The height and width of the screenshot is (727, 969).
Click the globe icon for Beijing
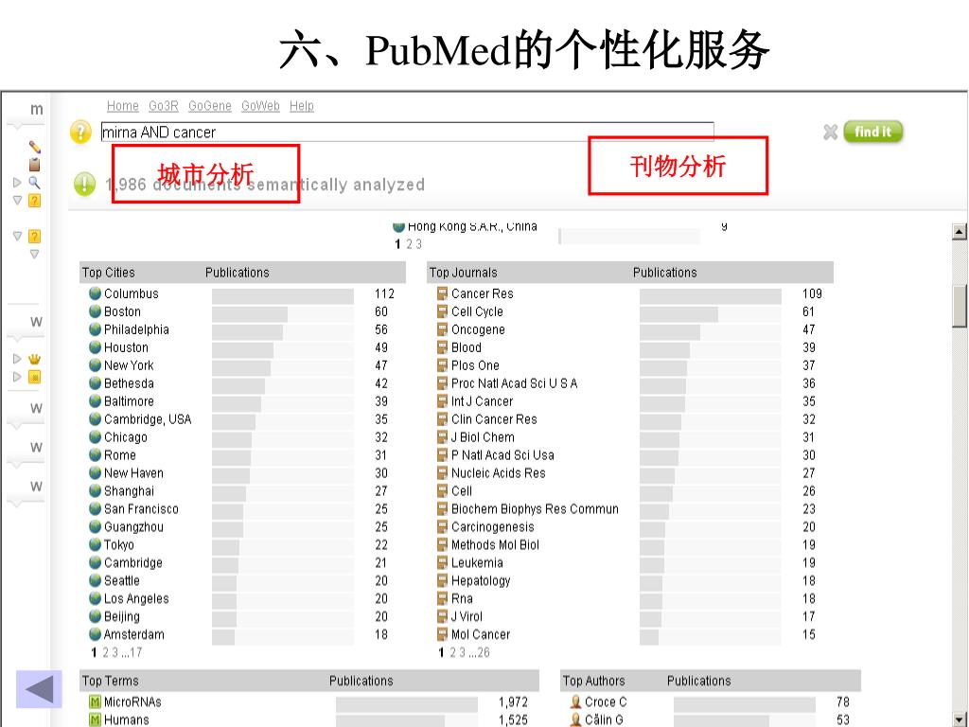pos(95,615)
